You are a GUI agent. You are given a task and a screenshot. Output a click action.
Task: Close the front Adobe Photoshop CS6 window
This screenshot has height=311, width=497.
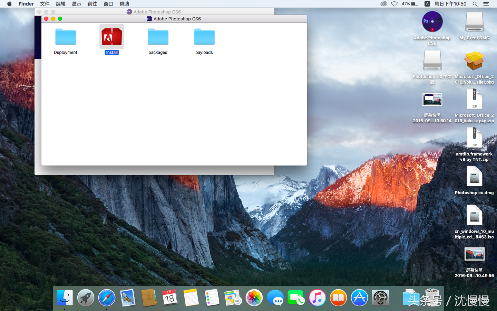click(46, 19)
